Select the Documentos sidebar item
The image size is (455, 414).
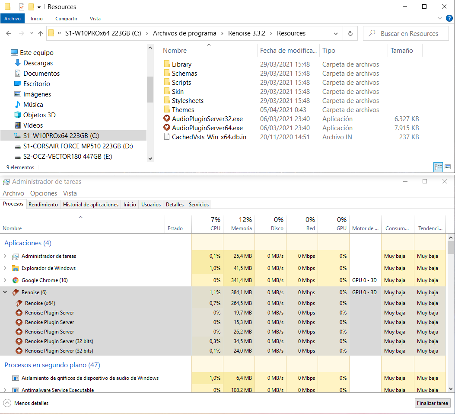click(x=41, y=73)
